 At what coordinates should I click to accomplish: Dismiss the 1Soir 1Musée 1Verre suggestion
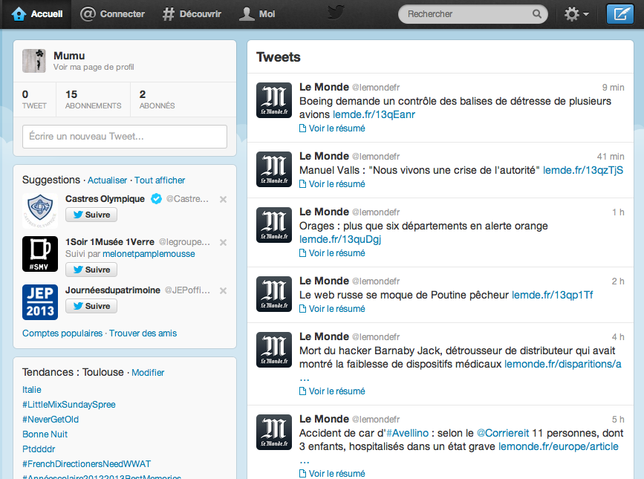click(x=223, y=242)
